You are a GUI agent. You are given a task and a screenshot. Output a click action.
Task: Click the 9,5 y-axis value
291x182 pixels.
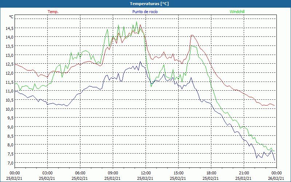[10, 118]
